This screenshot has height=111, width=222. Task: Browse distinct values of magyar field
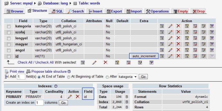162,44
